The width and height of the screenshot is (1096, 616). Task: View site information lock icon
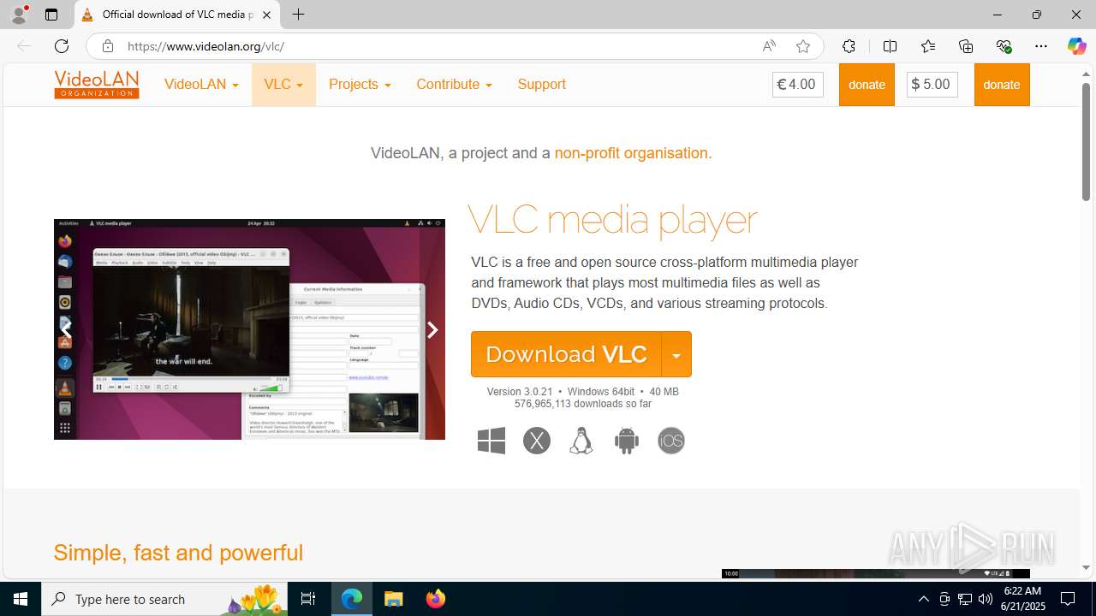pyautogui.click(x=107, y=46)
